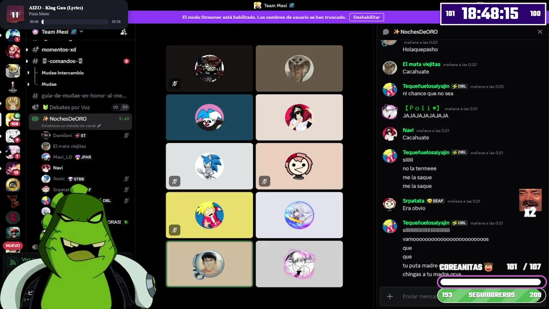Open the Mudae thread
This screenshot has width=549, height=309.
[x=49, y=85]
